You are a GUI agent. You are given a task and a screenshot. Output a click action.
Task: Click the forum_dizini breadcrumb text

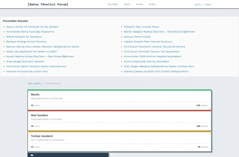[x=53, y=83]
